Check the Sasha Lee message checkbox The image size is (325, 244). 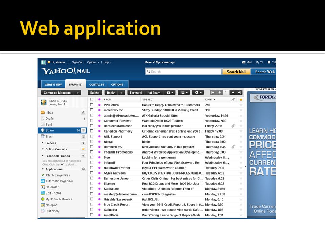[x=91, y=189]
